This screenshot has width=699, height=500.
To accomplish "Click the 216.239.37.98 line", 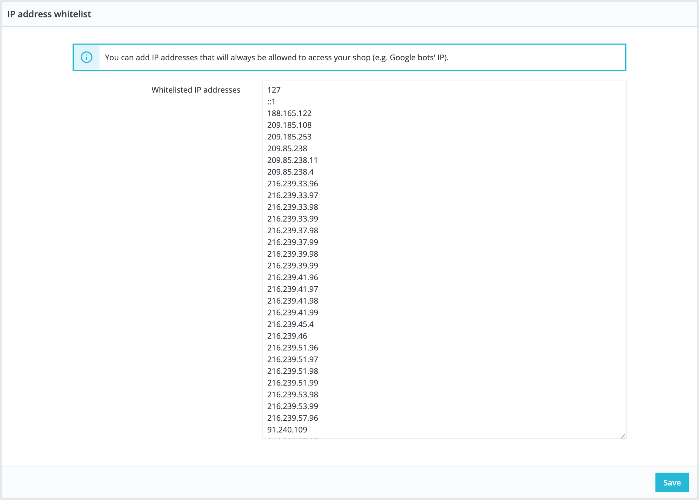I will 292,230.
